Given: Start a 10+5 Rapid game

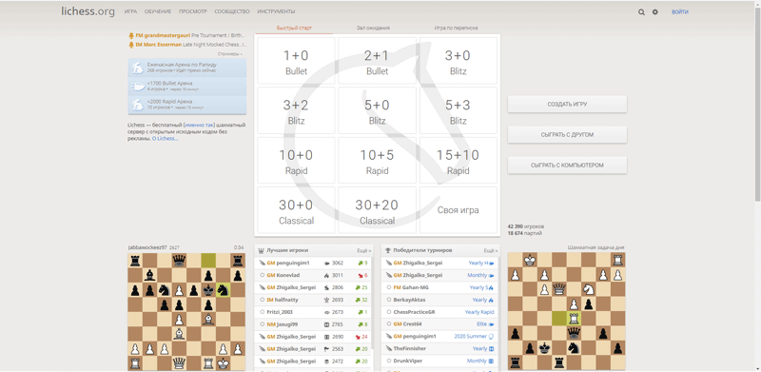Looking at the screenshot, I should [377, 160].
